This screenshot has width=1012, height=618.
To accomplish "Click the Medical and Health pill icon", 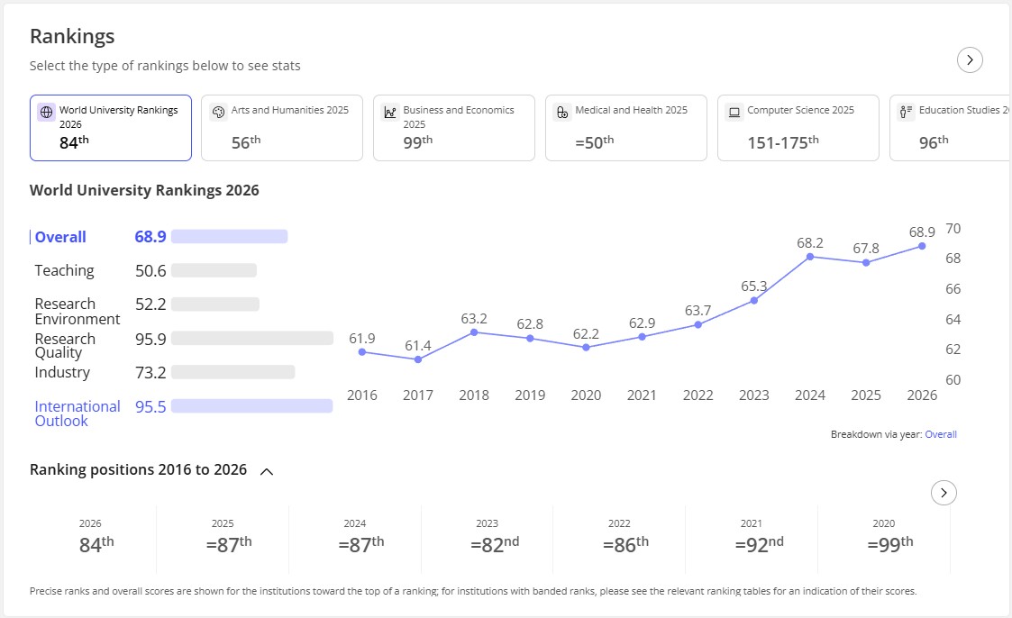I will [x=562, y=113].
